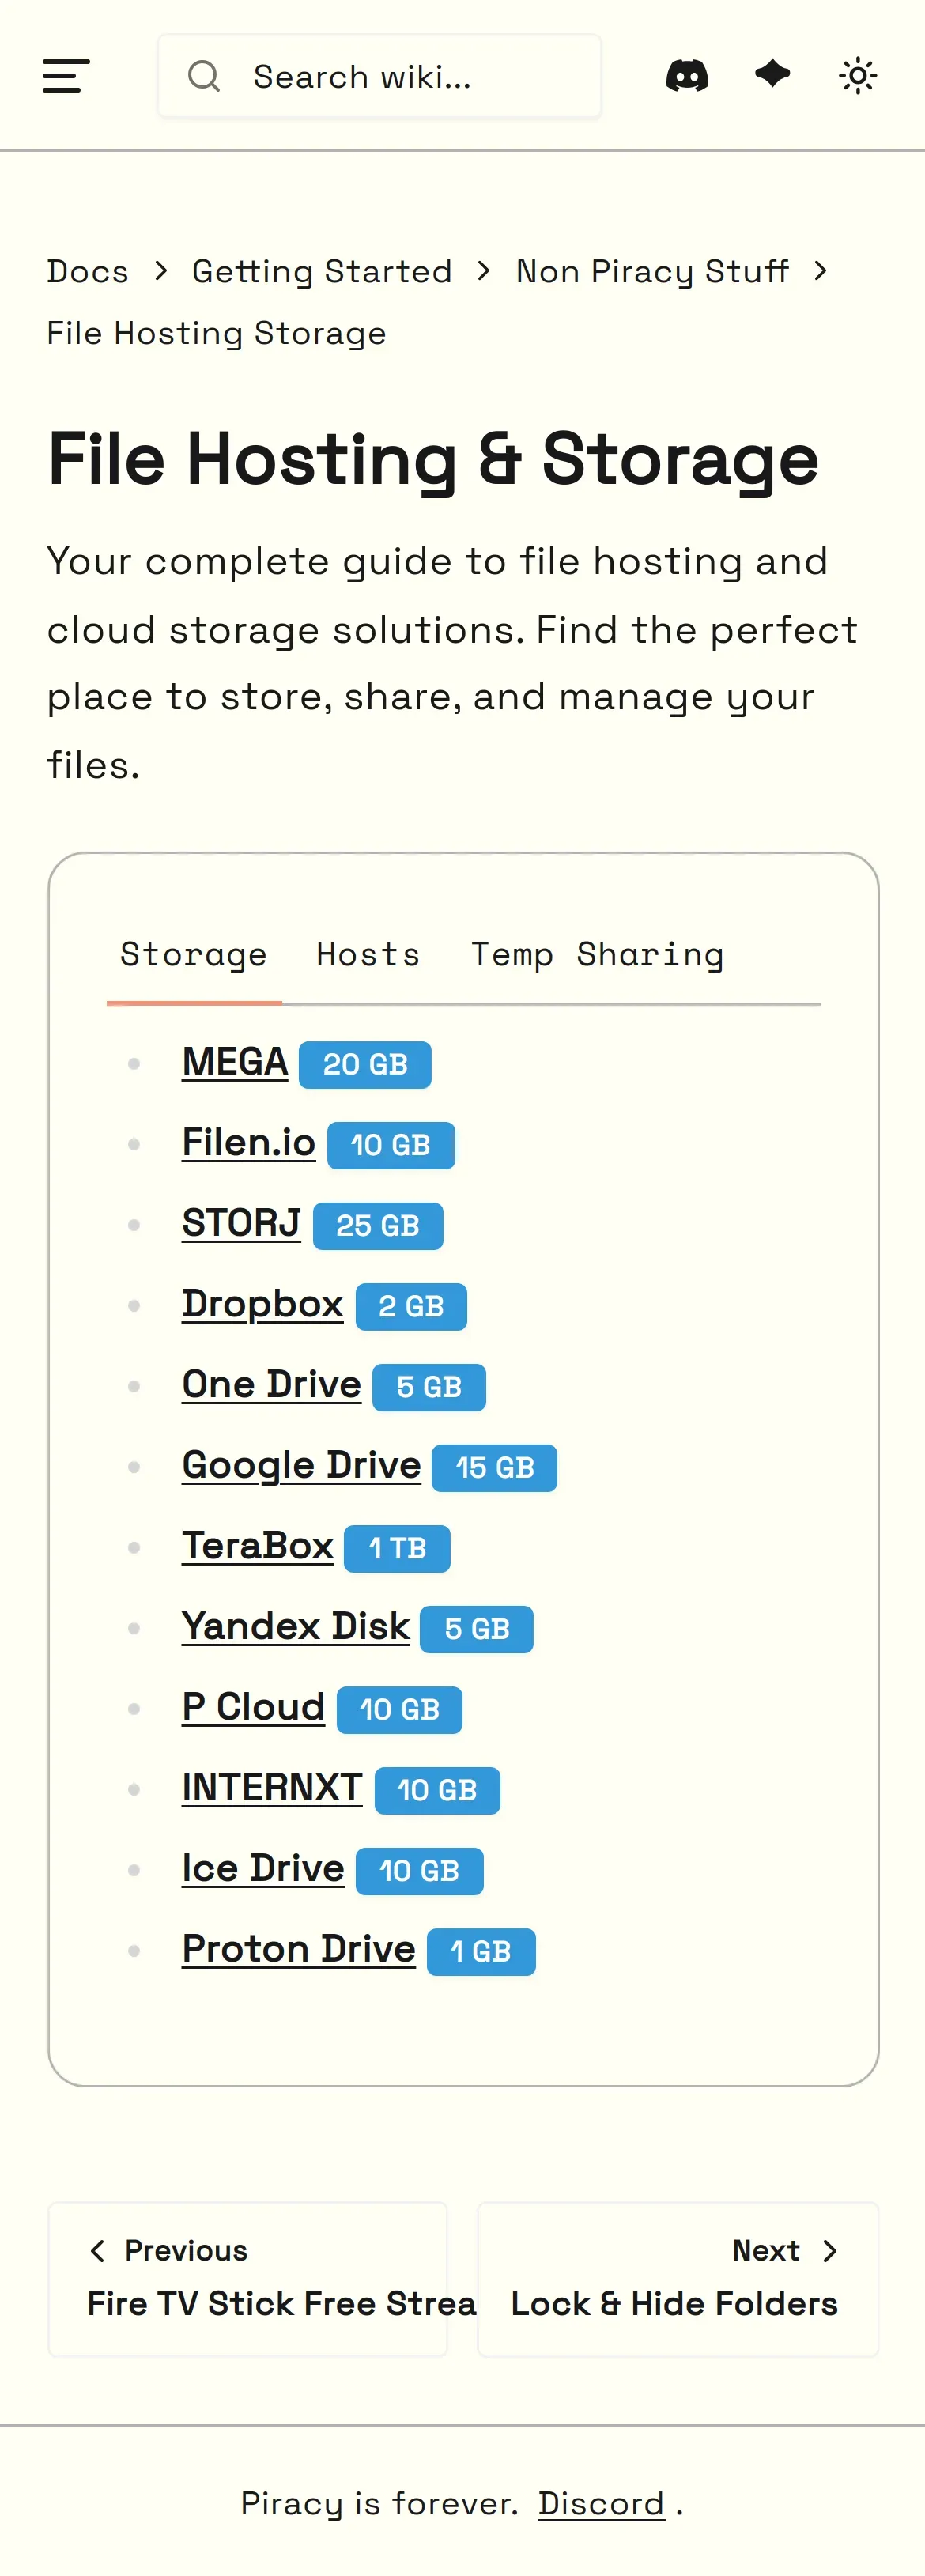
Task: Open the Filen.io link
Action: (248, 1142)
